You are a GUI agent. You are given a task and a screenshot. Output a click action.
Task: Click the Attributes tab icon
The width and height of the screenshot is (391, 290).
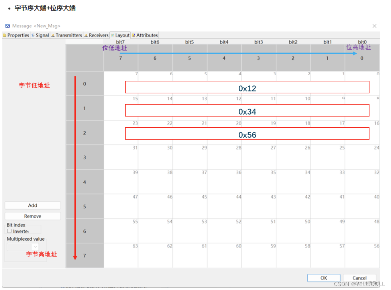pyautogui.click(x=134, y=35)
